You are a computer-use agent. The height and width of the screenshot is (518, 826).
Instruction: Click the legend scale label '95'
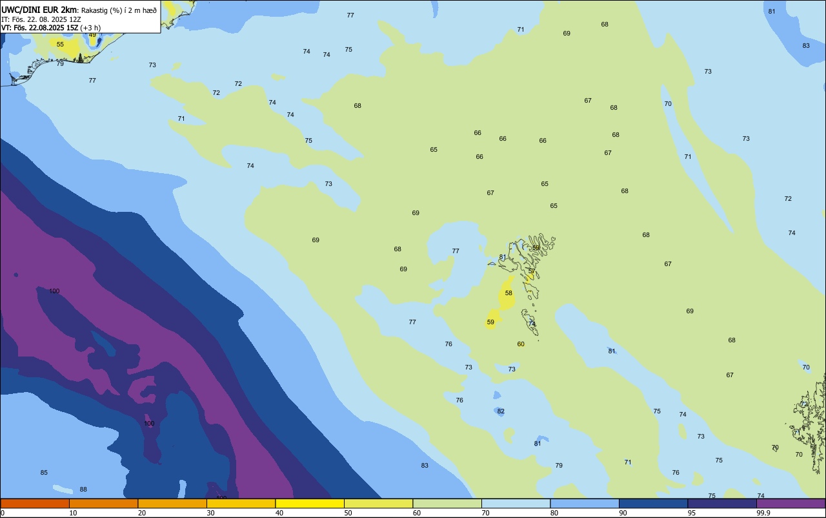pos(692,513)
